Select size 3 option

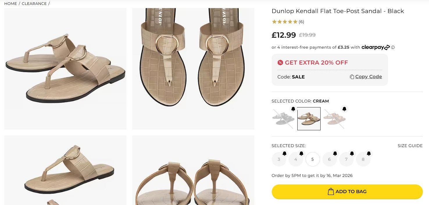coord(279,160)
